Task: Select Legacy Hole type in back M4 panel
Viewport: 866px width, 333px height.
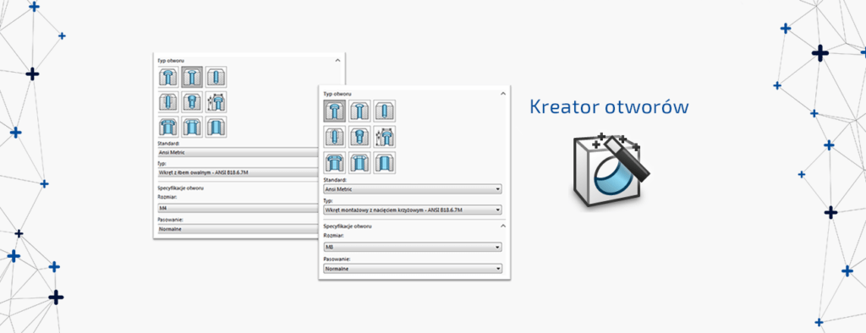Action: click(216, 102)
